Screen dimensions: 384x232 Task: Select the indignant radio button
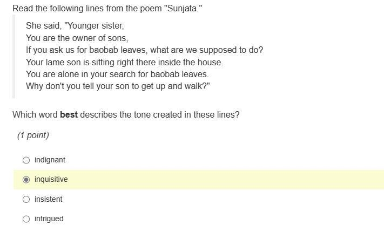pyautogui.click(x=26, y=160)
